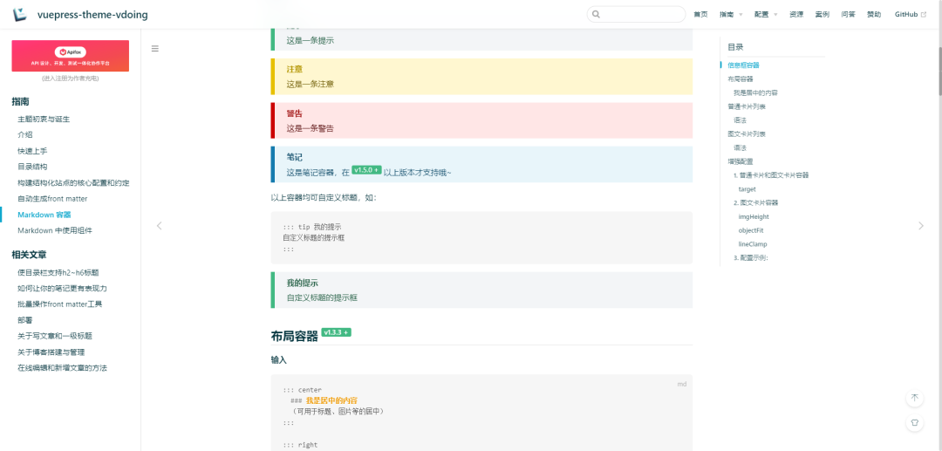This screenshot has height=451, width=942.
Task: Expand the 指南 dropdown in navbar
Action: (731, 15)
